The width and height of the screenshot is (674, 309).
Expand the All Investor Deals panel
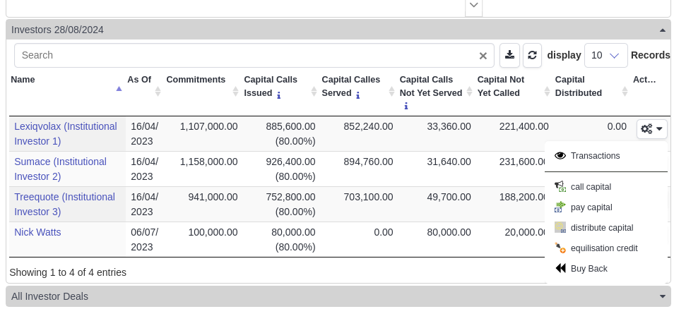click(x=662, y=296)
